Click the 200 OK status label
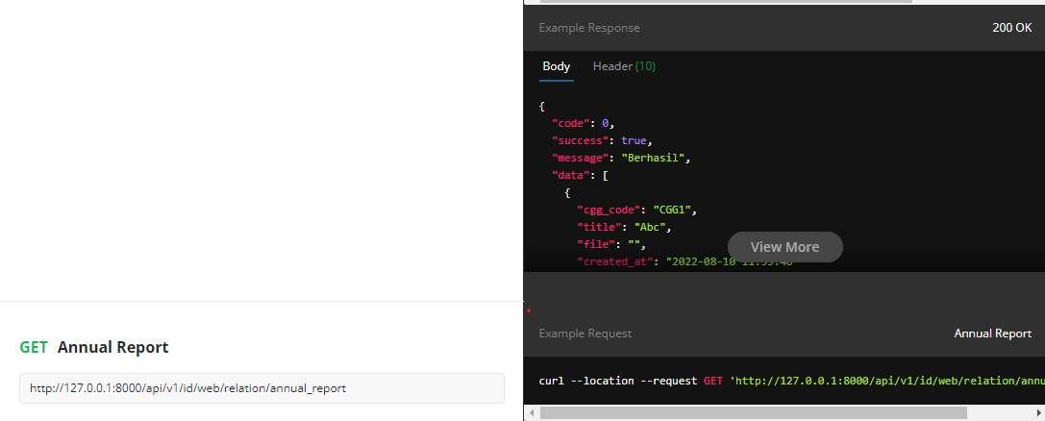This screenshot has height=421, width=1045. pos(1011,28)
